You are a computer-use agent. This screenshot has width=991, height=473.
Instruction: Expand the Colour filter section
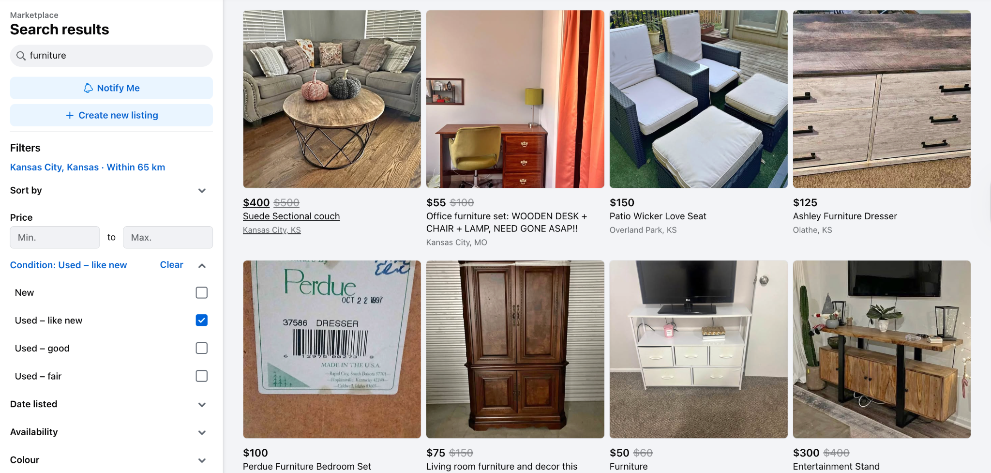pyautogui.click(x=202, y=460)
